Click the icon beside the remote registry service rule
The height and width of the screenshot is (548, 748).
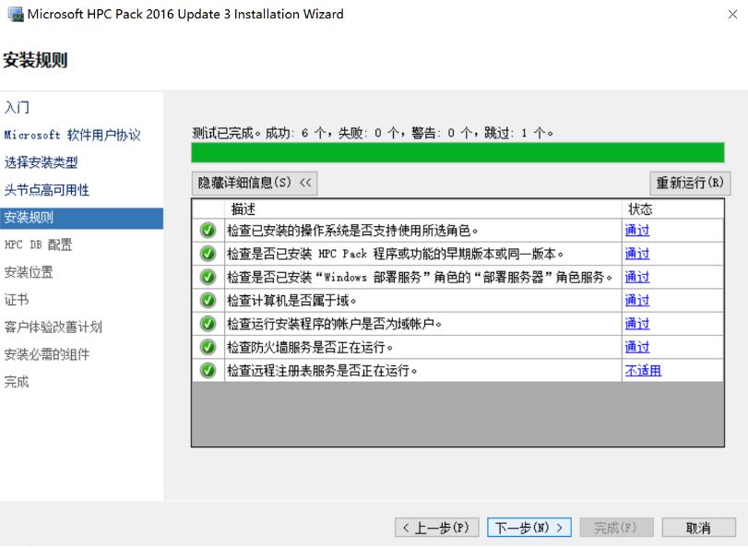(x=207, y=370)
